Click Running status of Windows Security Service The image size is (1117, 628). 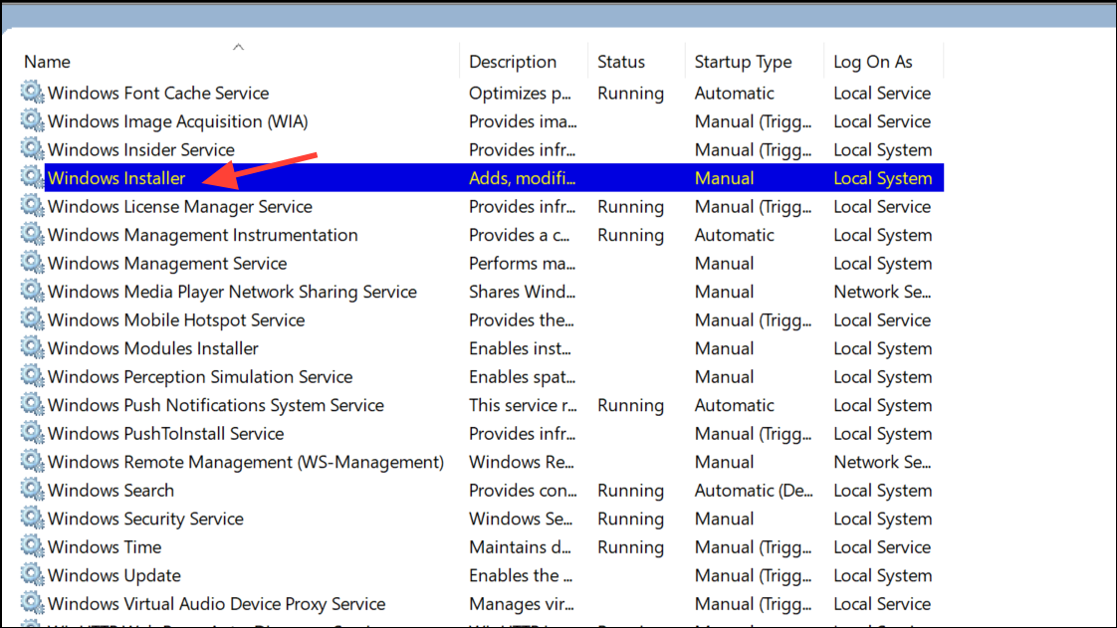(630, 520)
